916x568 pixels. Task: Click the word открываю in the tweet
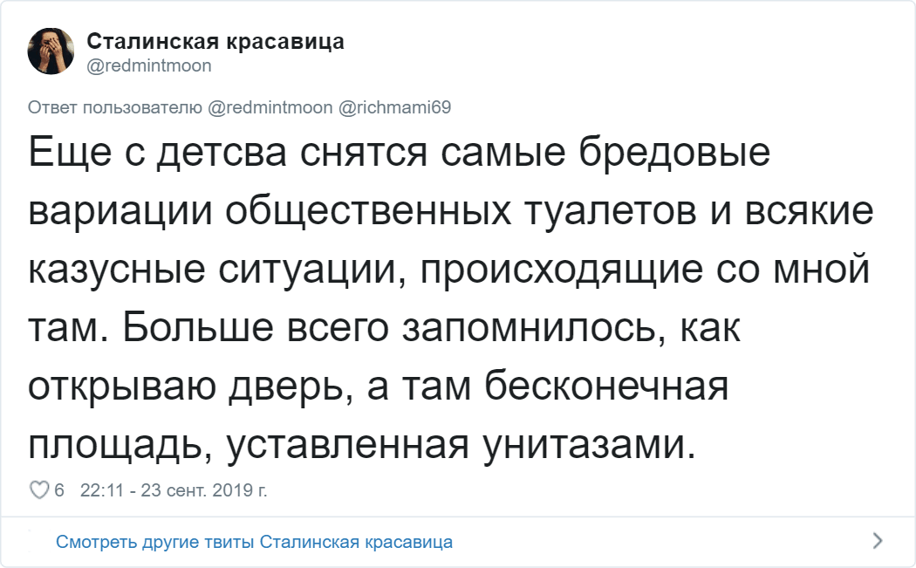pos(122,387)
